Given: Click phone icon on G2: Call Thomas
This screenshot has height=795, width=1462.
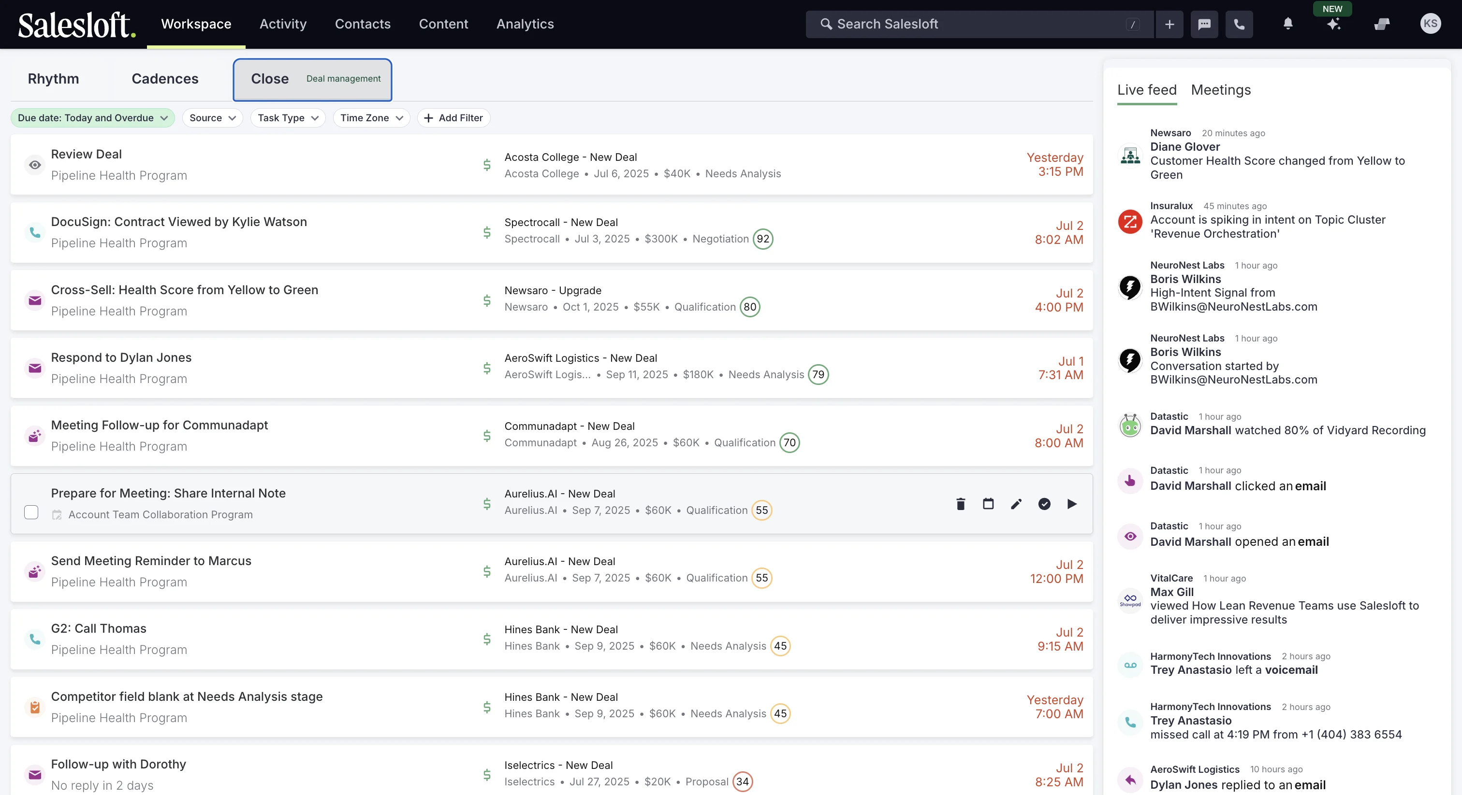Looking at the screenshot, I should pos(35,639).
